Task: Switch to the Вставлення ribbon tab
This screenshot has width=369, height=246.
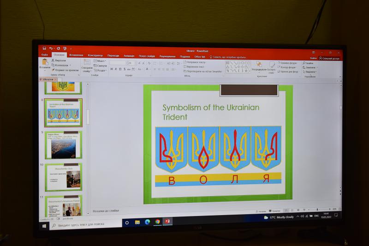Action: 76,55
